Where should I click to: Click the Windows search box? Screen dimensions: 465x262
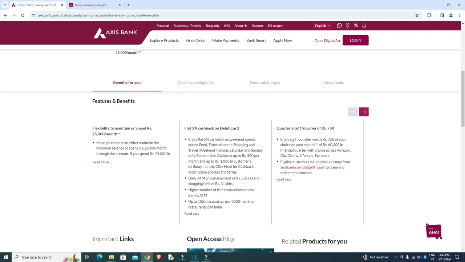(x=46, y=257)
